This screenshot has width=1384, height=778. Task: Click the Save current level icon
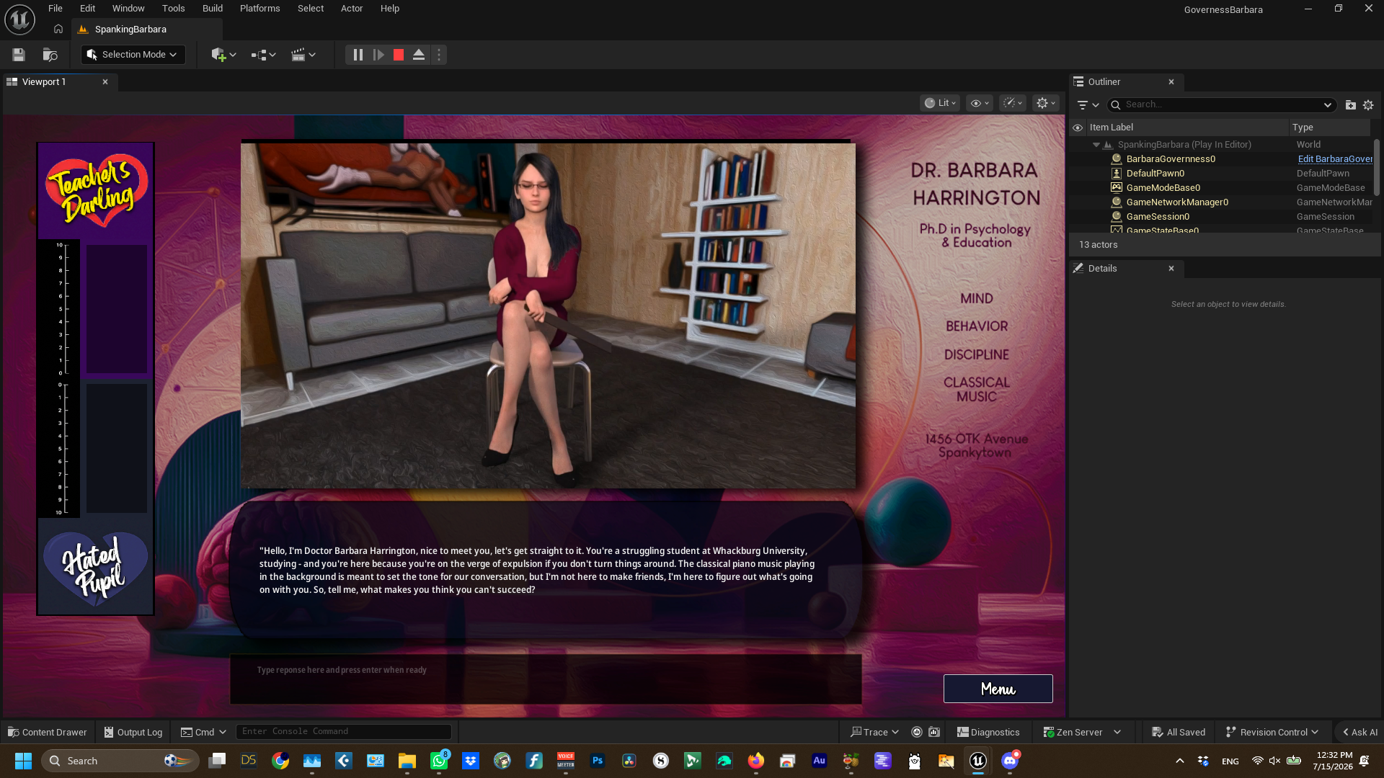pos(19,55)
